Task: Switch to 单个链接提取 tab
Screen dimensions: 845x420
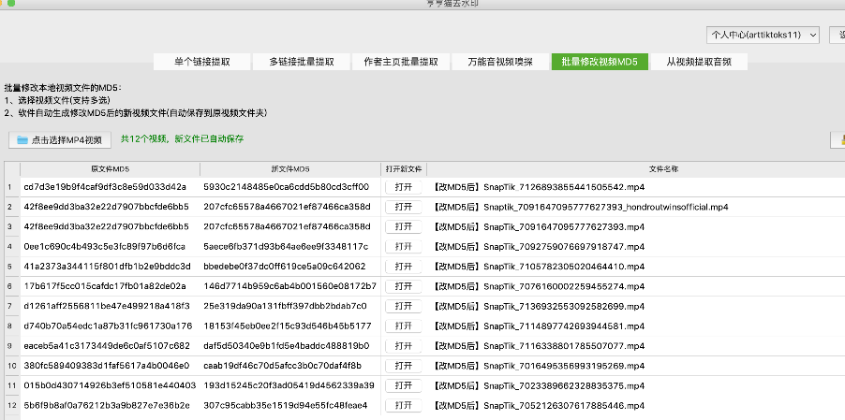Action: pos(202,62)
